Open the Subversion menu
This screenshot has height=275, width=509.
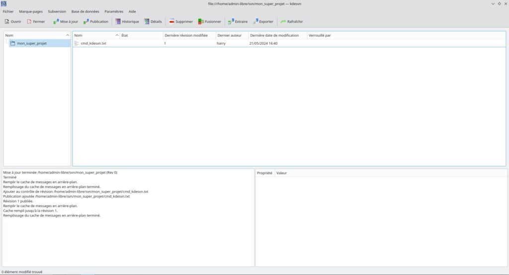pos(57,11)
